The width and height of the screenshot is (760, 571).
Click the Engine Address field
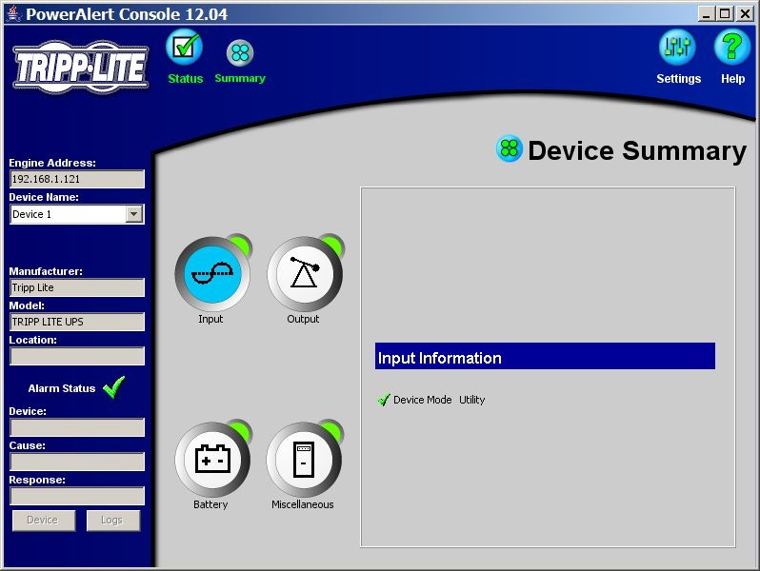pyautogui.click(x=77, y=179)
